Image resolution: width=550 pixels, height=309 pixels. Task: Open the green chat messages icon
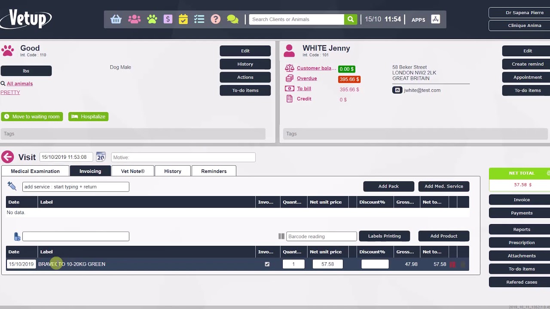click(x=232, y=19)
